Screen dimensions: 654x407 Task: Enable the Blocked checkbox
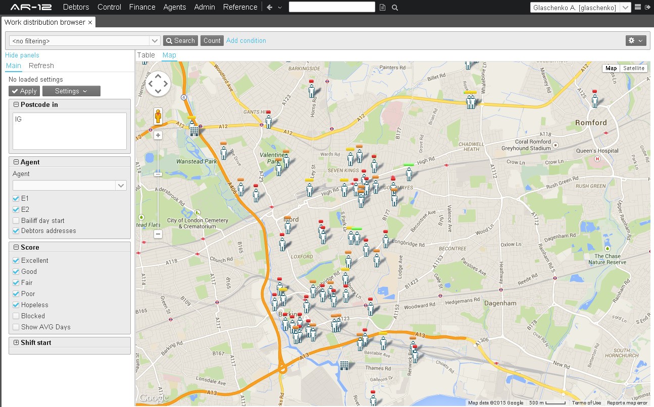click(16, 316)
